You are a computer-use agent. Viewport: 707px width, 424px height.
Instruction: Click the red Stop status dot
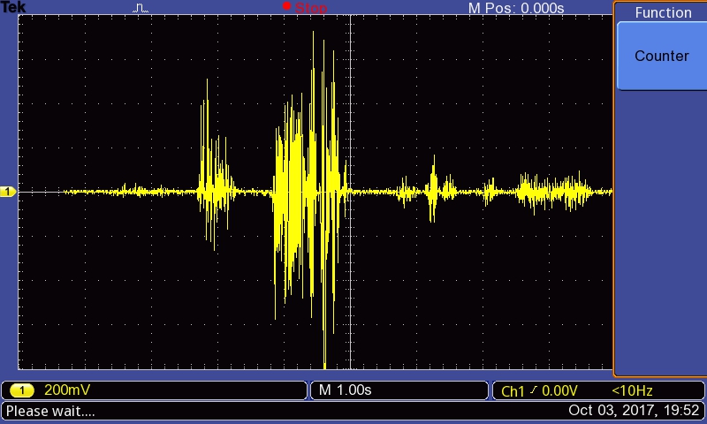coord(286,7)
